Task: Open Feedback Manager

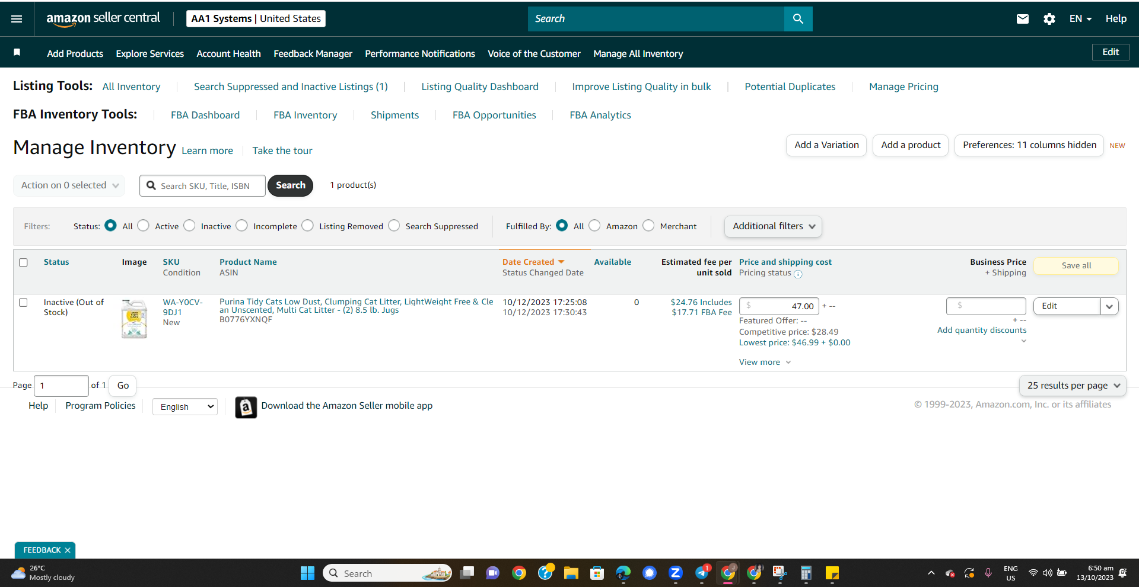Action: tap(313, 53)
